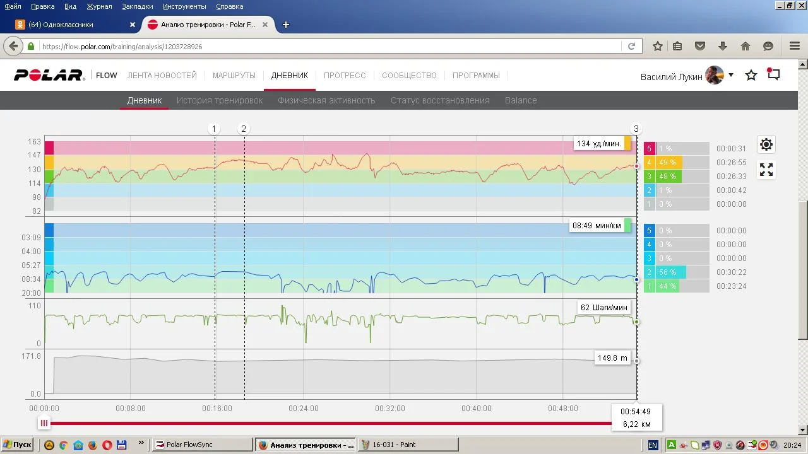Screen dimensions: 808x454
Task: Expand the Василий Лукин profile dropdown
Action: tap(730, 75)
